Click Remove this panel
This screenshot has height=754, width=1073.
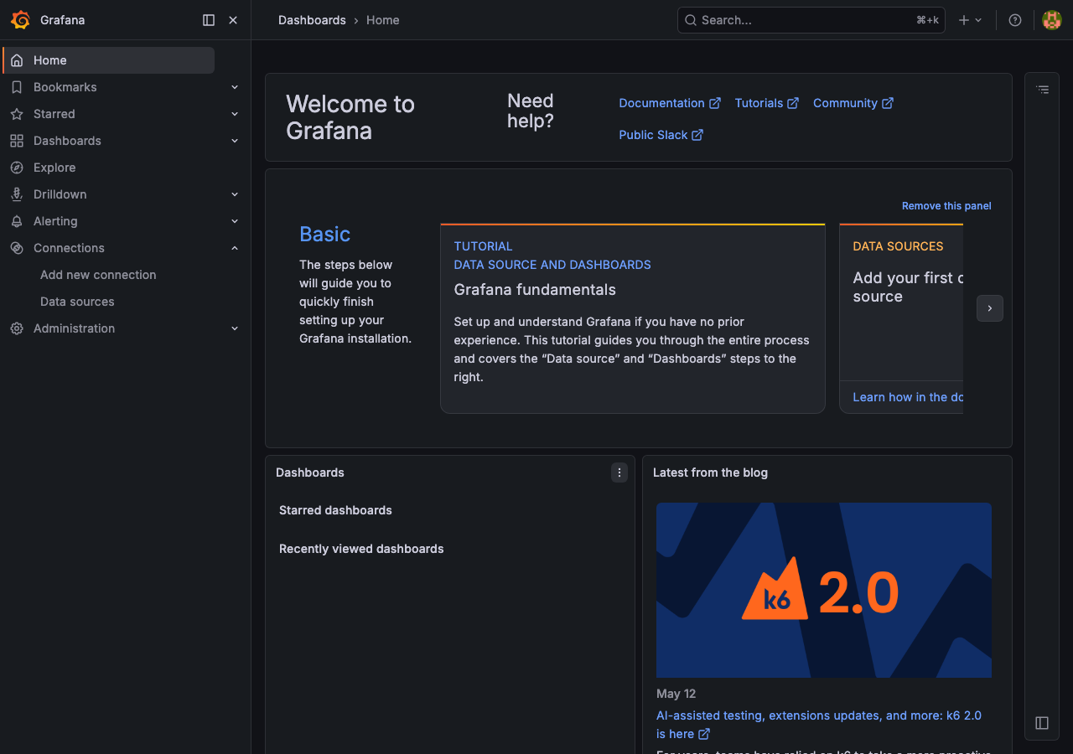coord(946,206)
